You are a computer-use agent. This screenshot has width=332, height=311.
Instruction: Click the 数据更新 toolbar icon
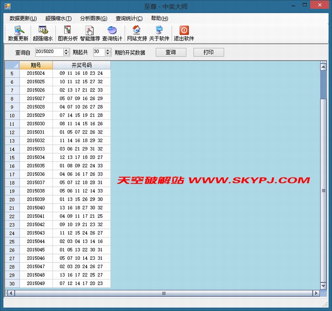coord(18,33)
